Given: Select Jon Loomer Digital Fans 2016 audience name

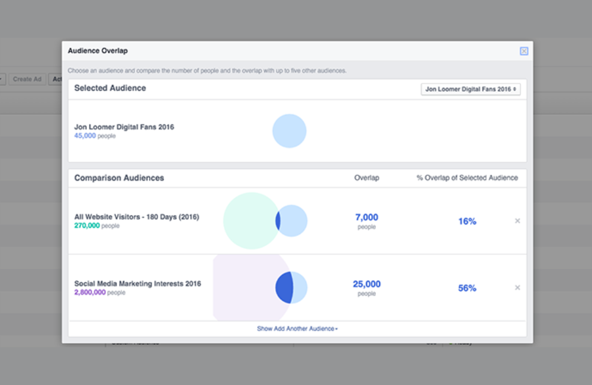Looking at the screenshot, I should pos(124,127).
